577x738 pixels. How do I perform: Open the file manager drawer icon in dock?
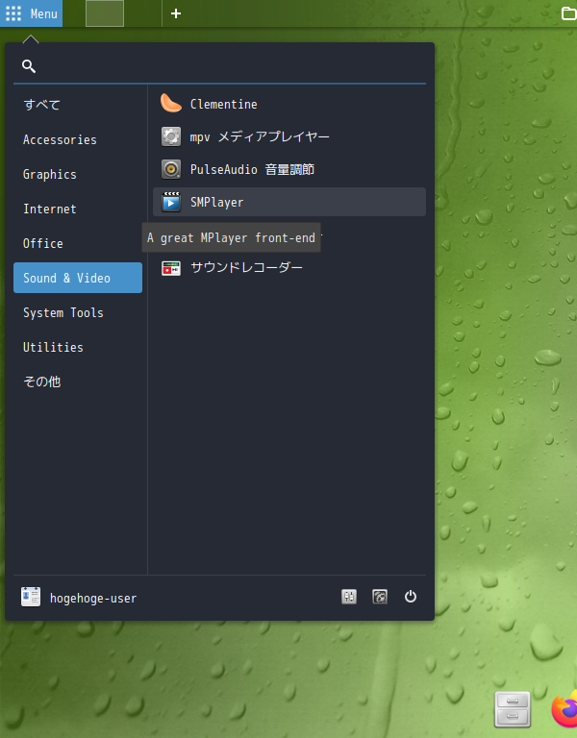tap(513, 709)
